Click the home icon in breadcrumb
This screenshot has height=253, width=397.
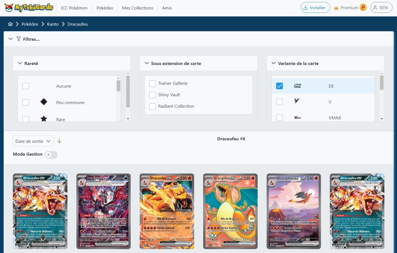[x=10, y=24]
